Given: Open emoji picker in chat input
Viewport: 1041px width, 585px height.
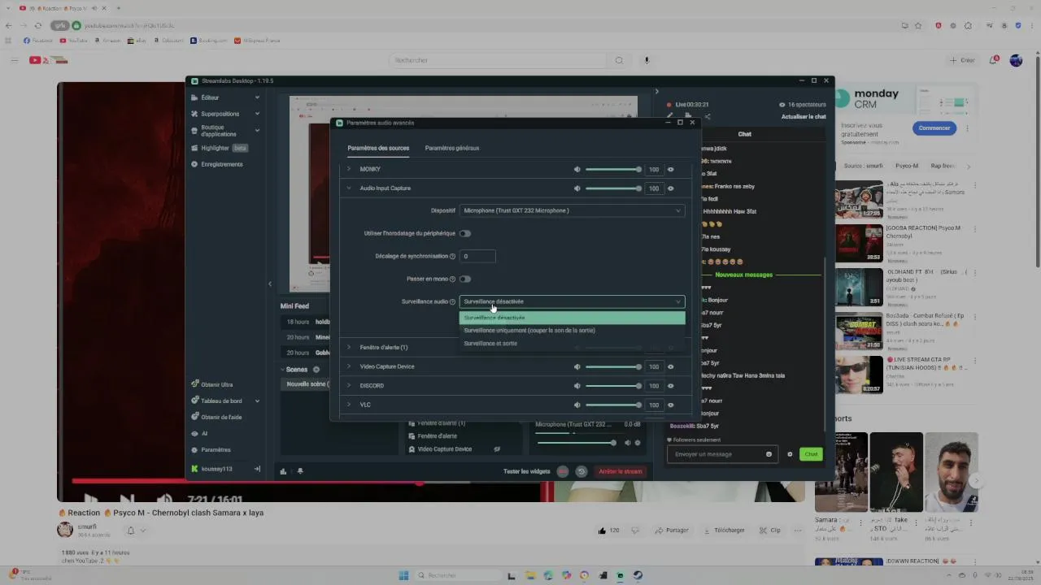Looking at the screenshot, I should (x=769, y=454).
